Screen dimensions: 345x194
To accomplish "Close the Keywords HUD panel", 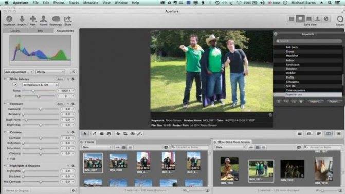I will pyautogui.click(x=276, y=34).
